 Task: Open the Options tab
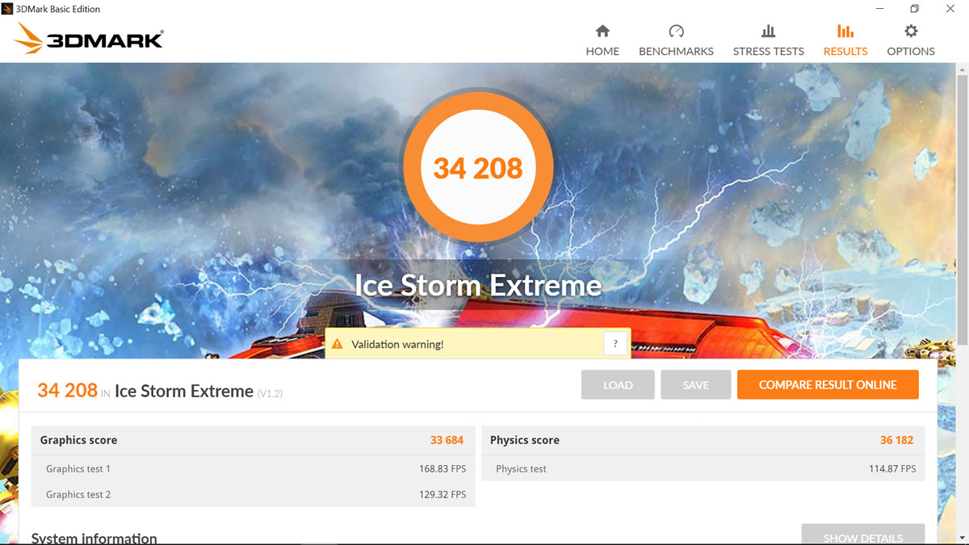(x=911, y=40)
